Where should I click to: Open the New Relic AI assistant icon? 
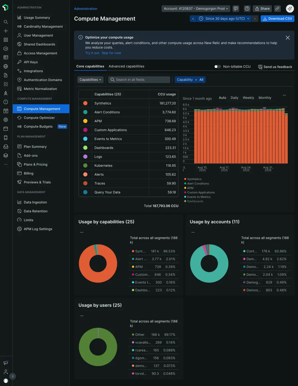[290, 9]
